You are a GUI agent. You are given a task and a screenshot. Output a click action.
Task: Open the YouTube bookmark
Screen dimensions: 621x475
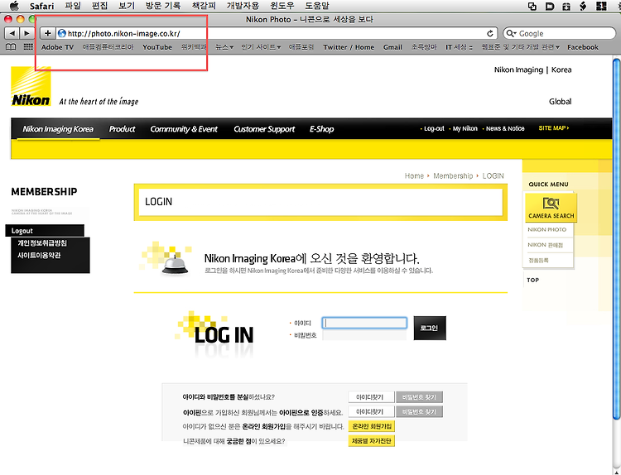pyautogui.click(x=157, y=47)
